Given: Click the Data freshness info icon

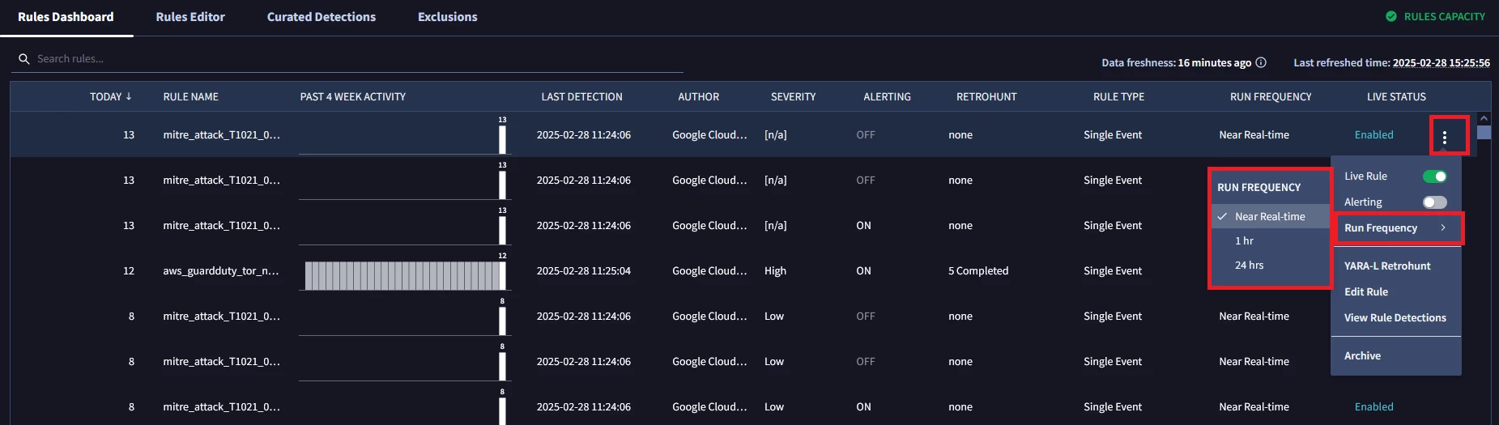Looking at the screenshot, I should 1261,62.
